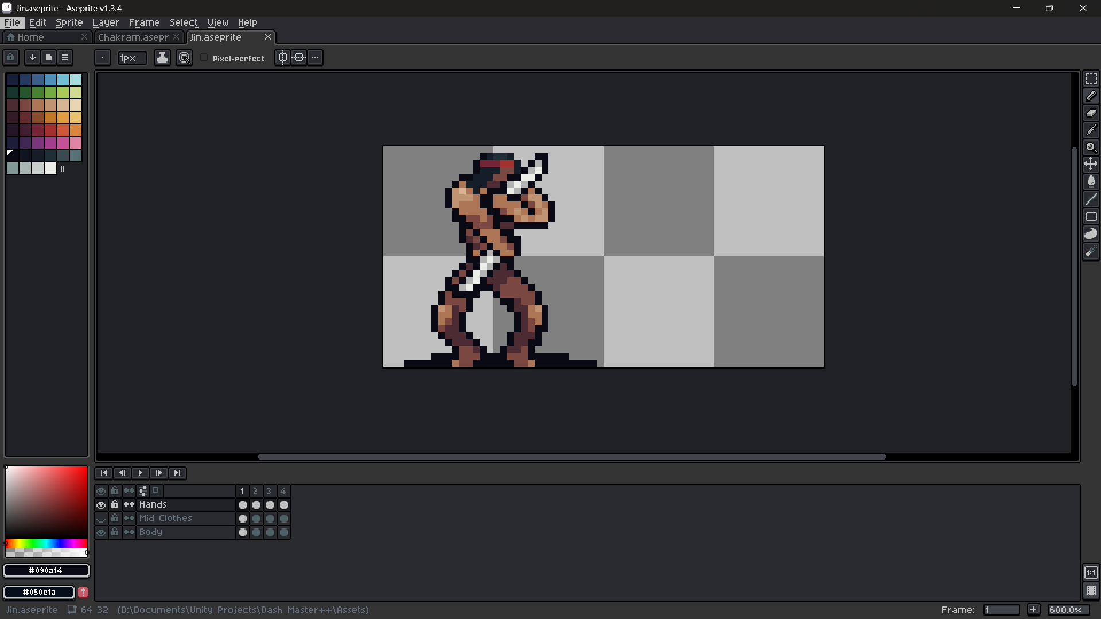Select the Line tool
The width and height of the screenshot is (1101, 619).
click(1091, 199)
